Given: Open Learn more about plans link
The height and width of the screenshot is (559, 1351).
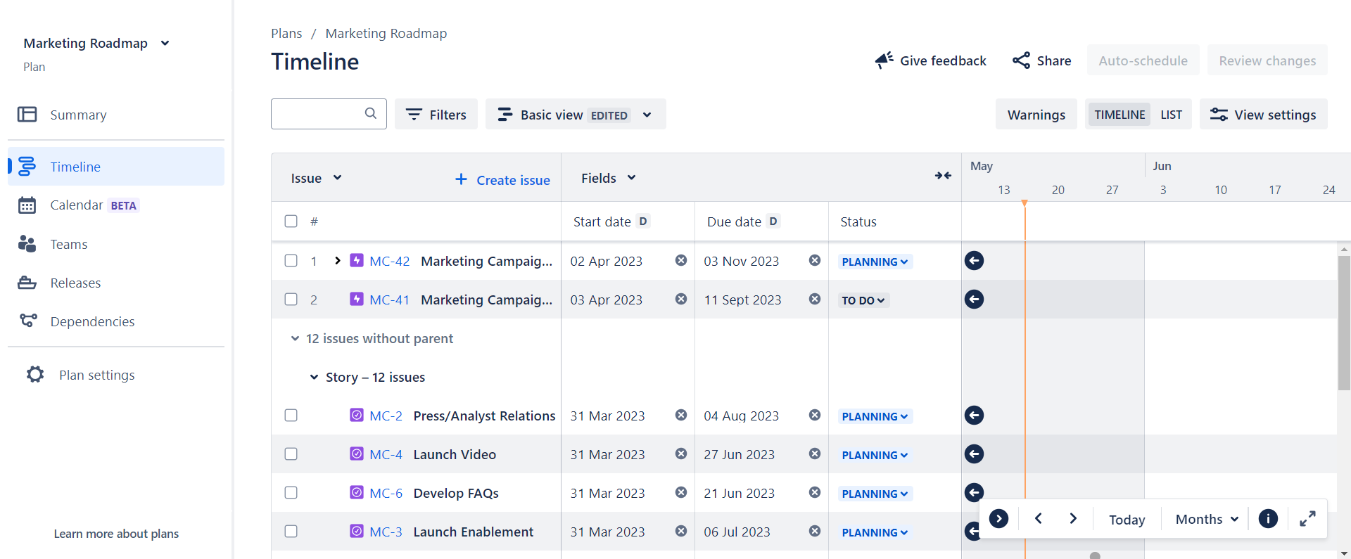Looking at the screenshot, I should (x=116, y=534).
